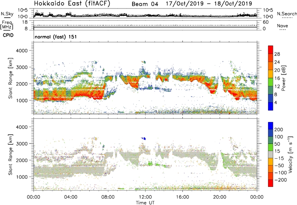Click the '12:00' time axis tick label
This screenshot has width=297, height=205.
pos(145,197)
